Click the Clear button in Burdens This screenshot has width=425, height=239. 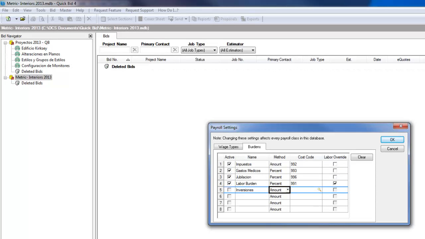362,157
